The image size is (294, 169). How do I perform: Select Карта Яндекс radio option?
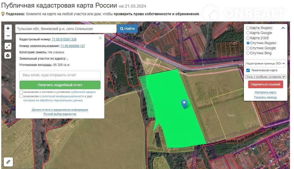point(248,28)
